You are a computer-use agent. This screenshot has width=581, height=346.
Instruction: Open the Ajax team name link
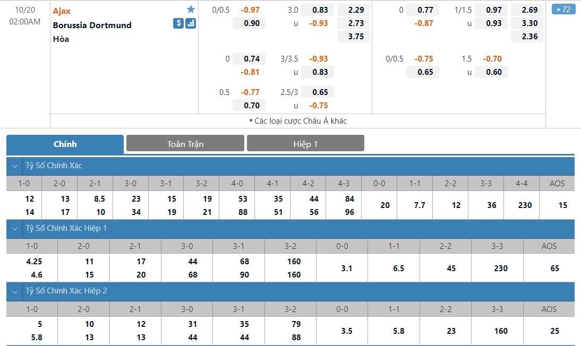tap(62, 11)
